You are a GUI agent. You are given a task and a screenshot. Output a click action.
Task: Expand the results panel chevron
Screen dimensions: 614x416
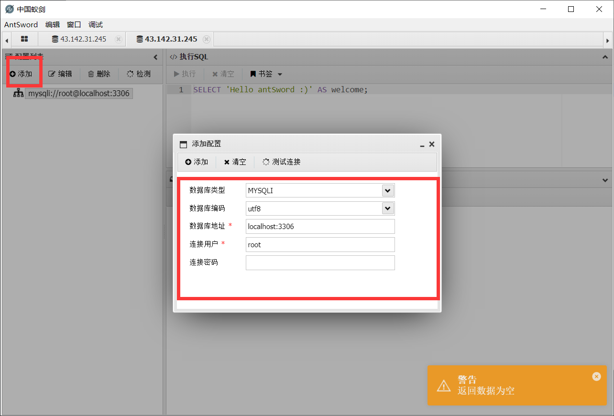tap(605, 180)
